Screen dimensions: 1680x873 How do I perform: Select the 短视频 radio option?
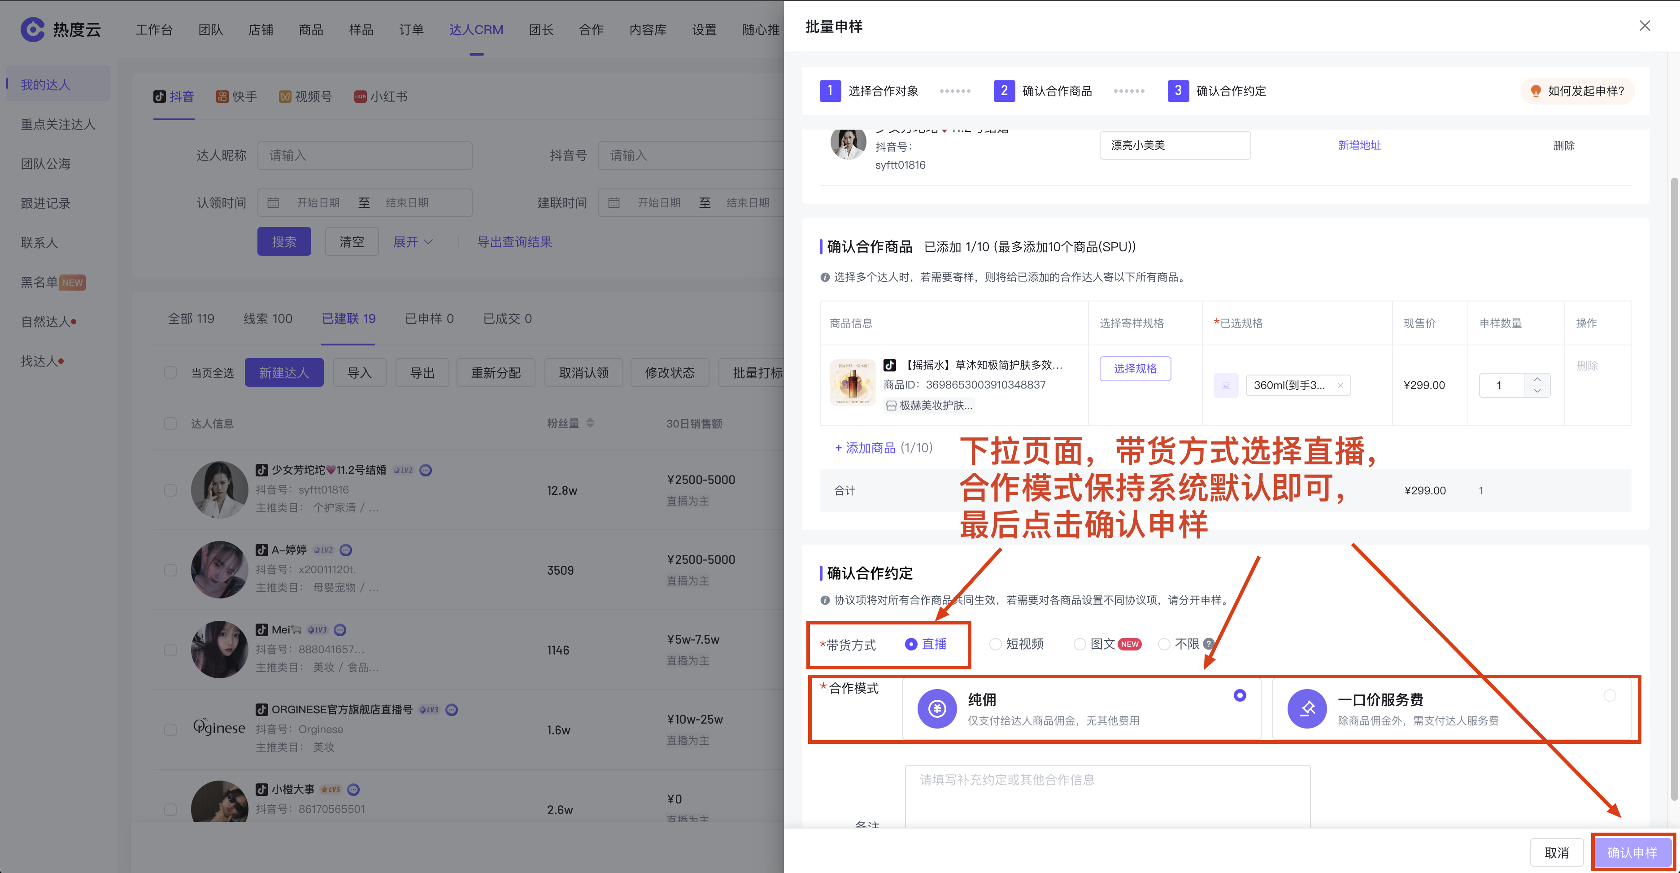995,644
